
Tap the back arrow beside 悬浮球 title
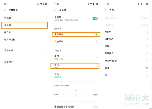(x=55, y=10)
